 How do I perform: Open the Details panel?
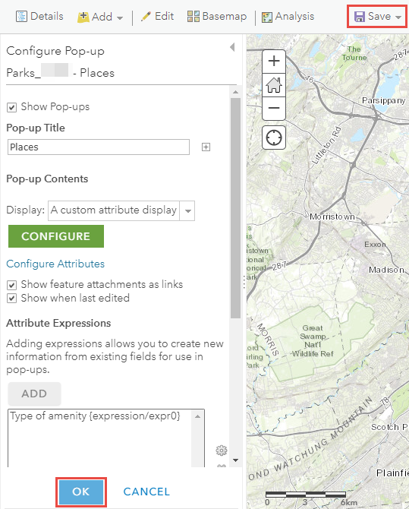point(39,16)
